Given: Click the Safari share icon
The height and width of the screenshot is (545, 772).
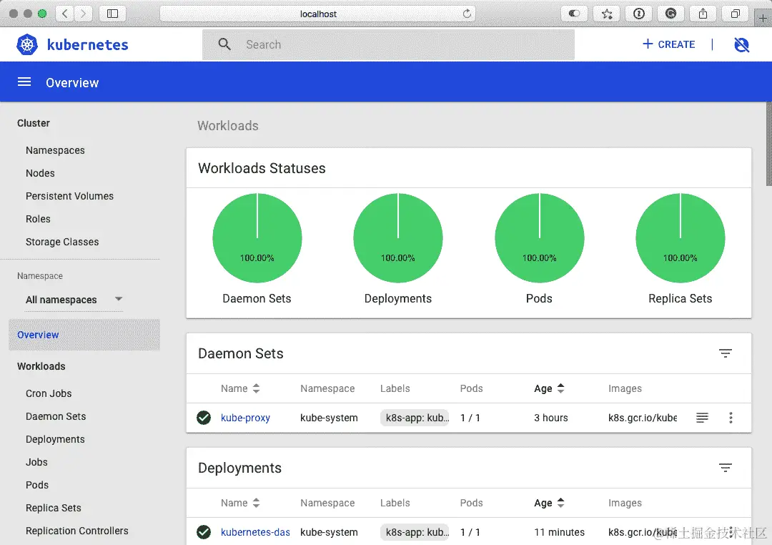Looking at the screenshot, I should click(703, 14).
